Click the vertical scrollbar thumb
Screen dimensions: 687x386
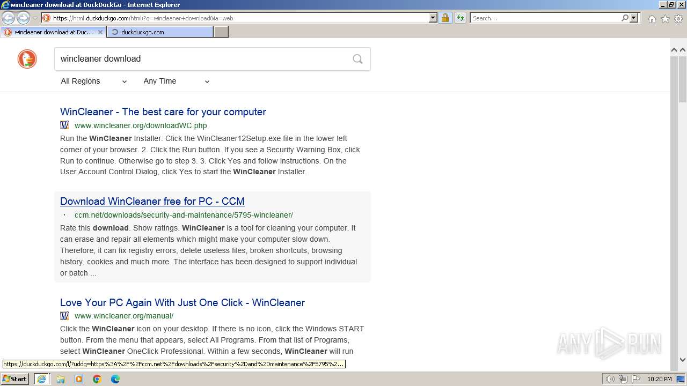(683, 78)
